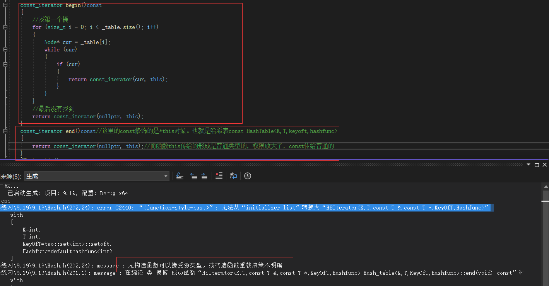Click the T=int, output line
The image size is (549, 286).
tap(31, 237)
